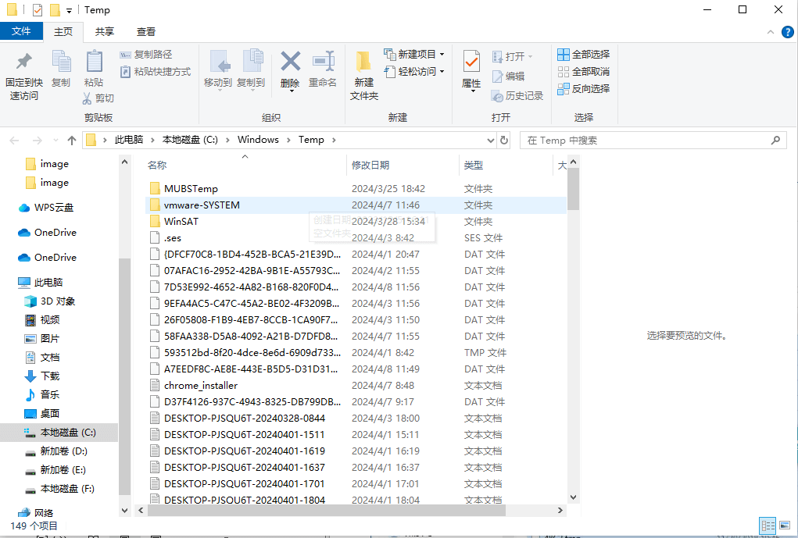
Task: Create a folder via 新建文件夹 icon
Action: (364, 74)
